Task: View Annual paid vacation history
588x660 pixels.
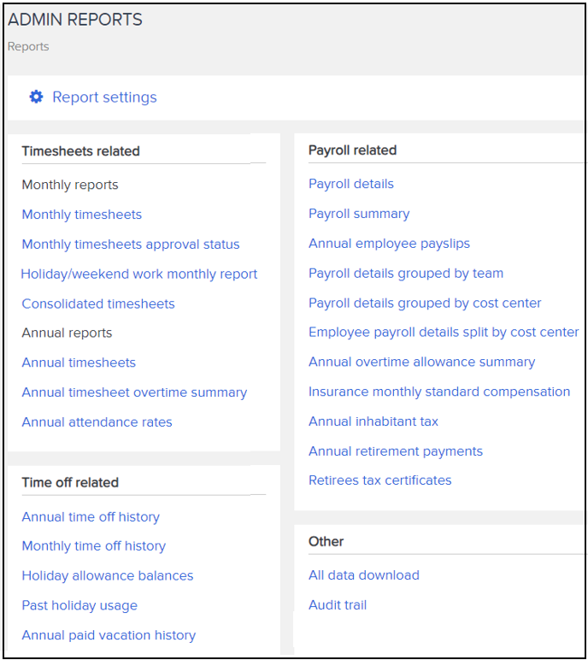Action: point(109,635)
